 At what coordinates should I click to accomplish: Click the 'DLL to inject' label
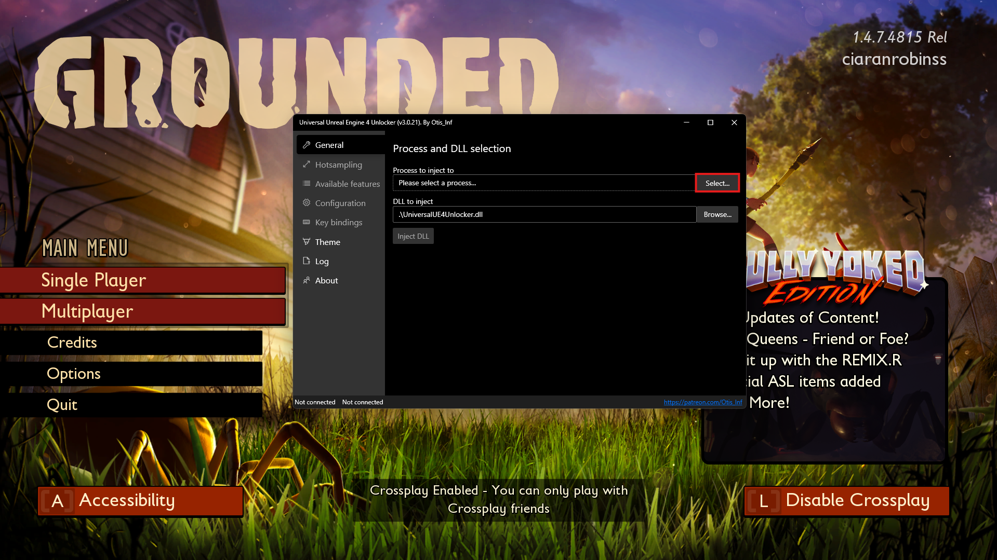[x=413, y=201]
